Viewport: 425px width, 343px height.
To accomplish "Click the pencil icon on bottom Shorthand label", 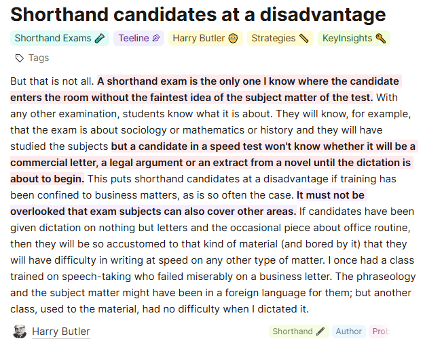I will point(320,331).
